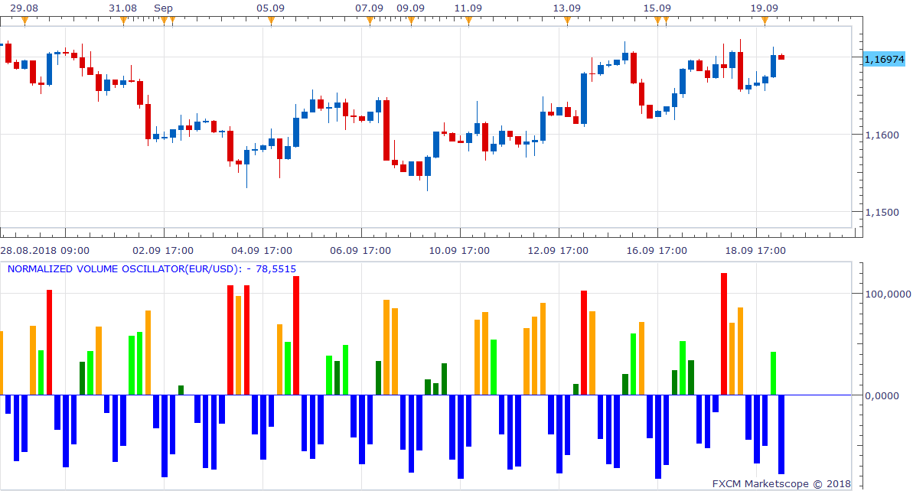Click the 15.09 date label at top
The width and height of the screenshot is (913, 491).
pos(657,8)
